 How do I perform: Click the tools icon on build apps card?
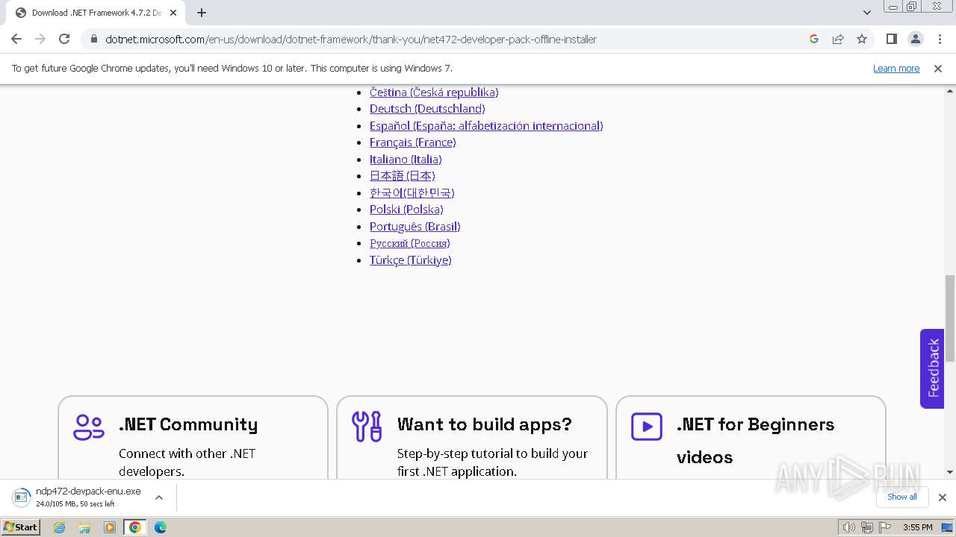click(367, 427)
